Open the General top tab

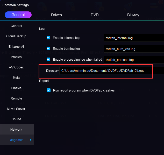pyautogui.click(x=18, y=15)
